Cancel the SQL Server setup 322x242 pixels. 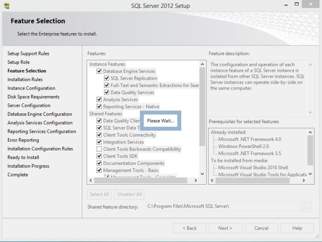(x=261, y=228)
